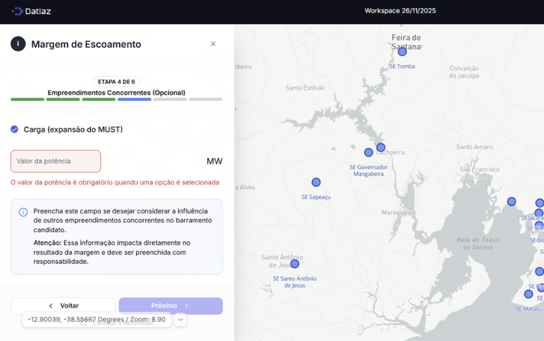This screenshot has width=544, height=341.
Task: Click the Conceição do Jacuípe map label
Action: tap(464, 71)
